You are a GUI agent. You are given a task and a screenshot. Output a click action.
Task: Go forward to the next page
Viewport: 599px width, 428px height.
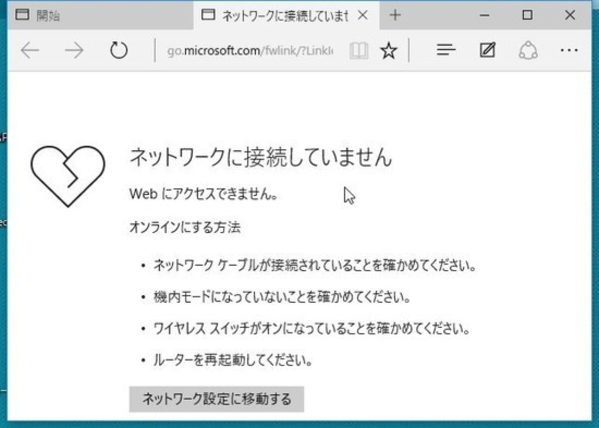pyautogui.click(x=74, y=50)
